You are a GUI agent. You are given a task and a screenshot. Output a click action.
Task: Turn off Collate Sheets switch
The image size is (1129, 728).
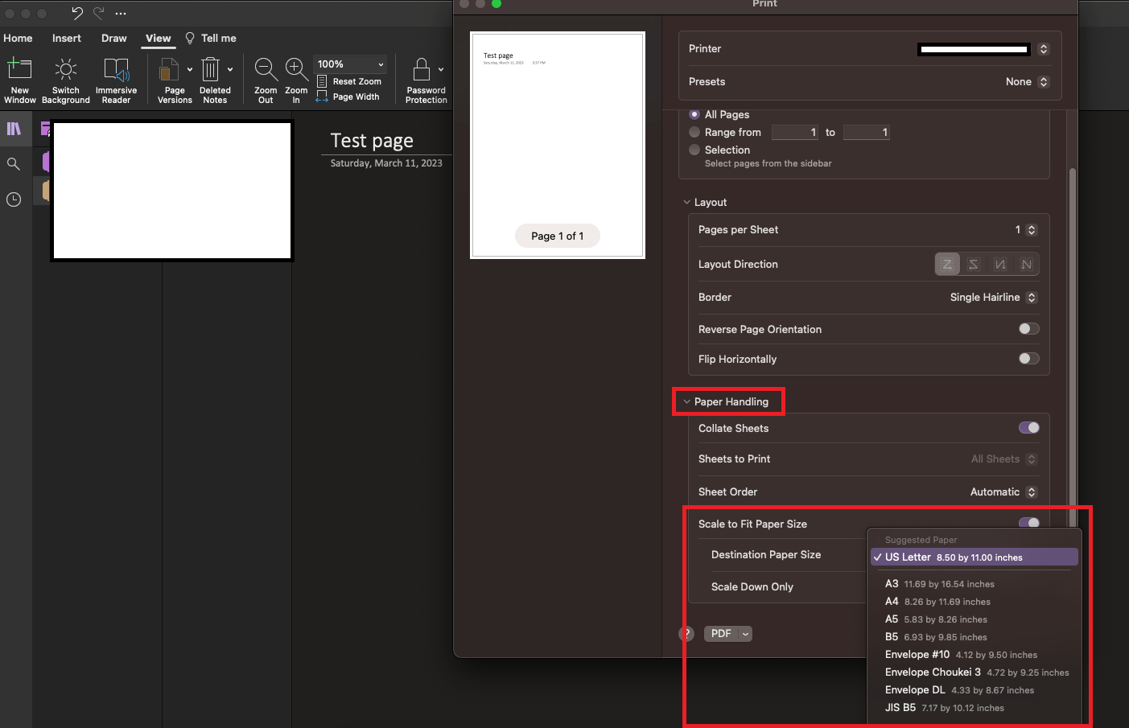(1028, 427)
